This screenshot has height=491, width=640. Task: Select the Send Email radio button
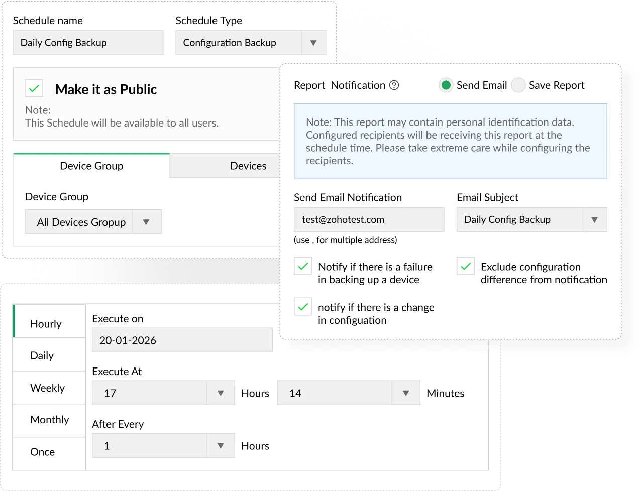446,85
